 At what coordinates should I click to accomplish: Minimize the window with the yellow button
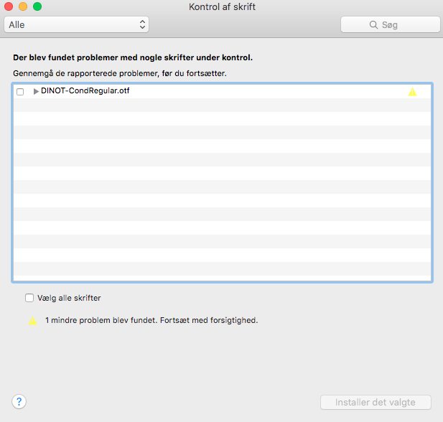(x=23, y=6)
